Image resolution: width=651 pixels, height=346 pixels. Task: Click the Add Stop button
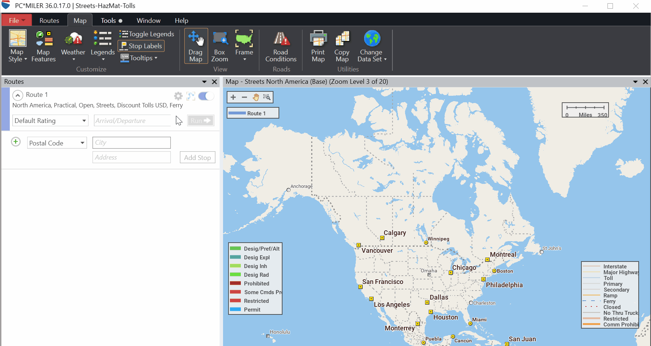tap(197, 157)
